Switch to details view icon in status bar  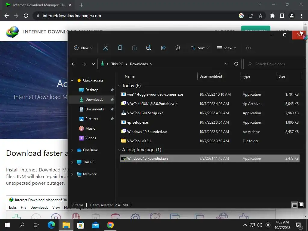pyautogui.click(x=294, y=205)
